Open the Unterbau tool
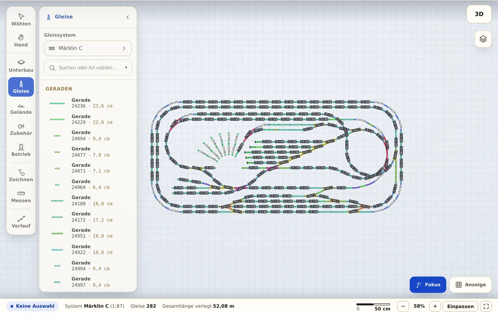Image resolution: width=498 pixels, height=314 pixels. point(21,66)
